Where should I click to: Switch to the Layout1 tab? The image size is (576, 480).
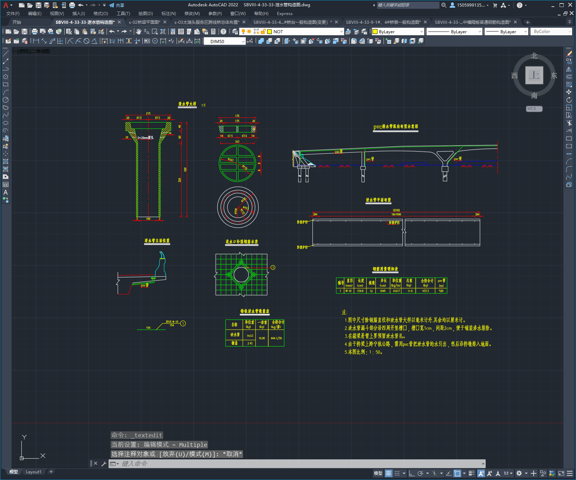coord(33,472)
